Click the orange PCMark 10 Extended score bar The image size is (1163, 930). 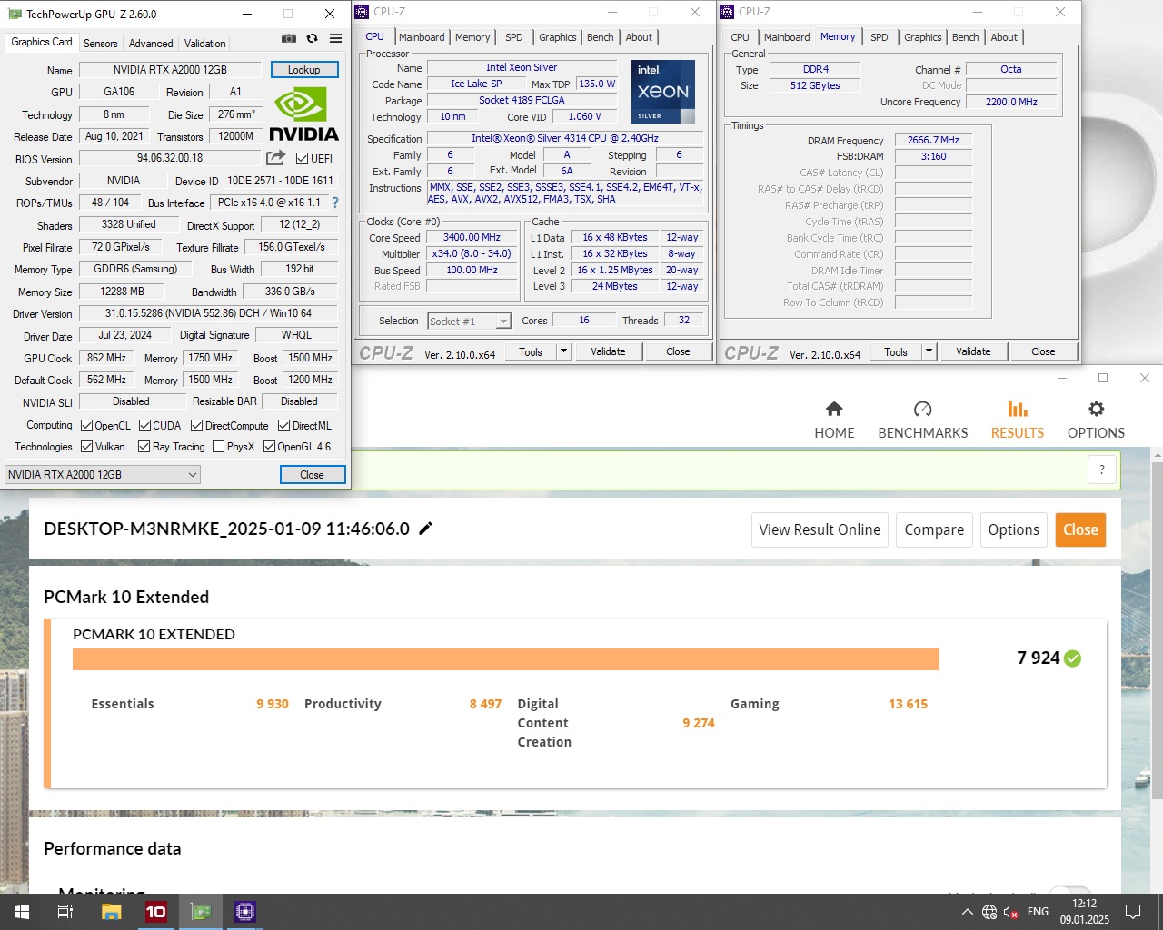point(505,659)
